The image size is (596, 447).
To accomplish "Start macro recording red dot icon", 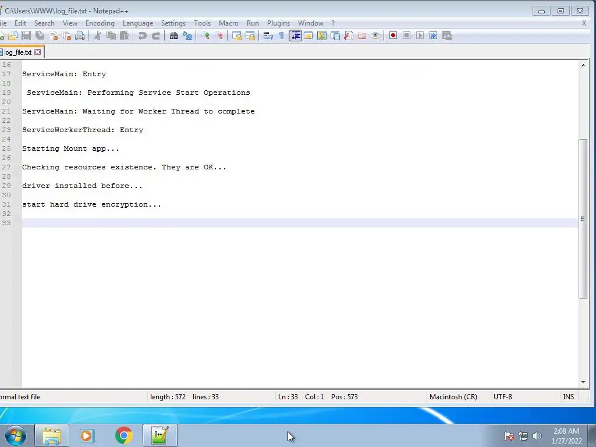I will pyautogui.click(x=393, y=36).
